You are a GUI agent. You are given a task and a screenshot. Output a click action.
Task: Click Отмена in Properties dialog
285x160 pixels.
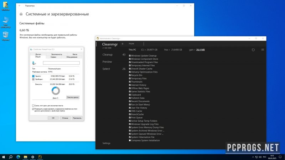pos(65,118)
